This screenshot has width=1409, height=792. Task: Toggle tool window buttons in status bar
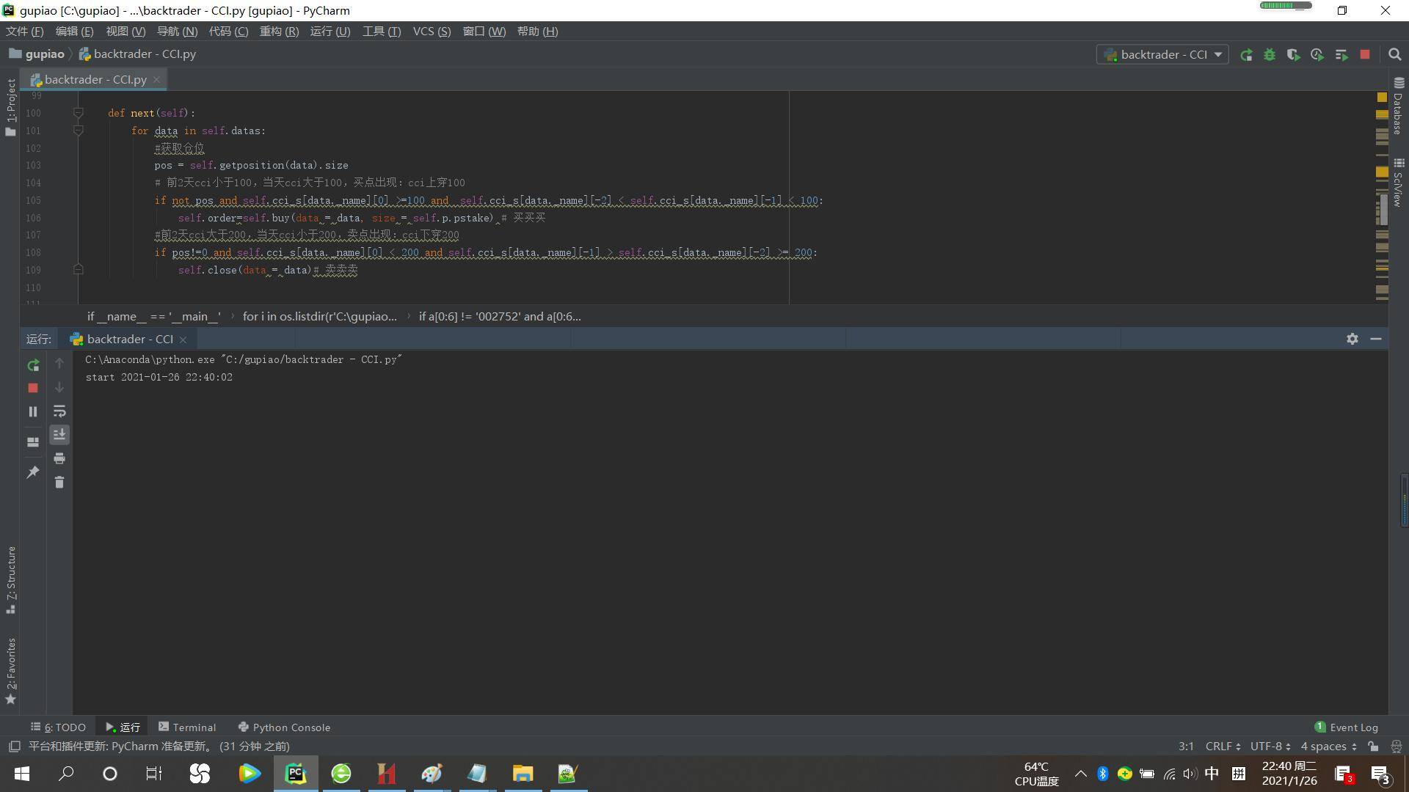coord(14,747)
